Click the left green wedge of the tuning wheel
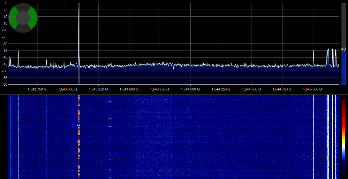Screen dimensions: 348x179 coord(12,18)
